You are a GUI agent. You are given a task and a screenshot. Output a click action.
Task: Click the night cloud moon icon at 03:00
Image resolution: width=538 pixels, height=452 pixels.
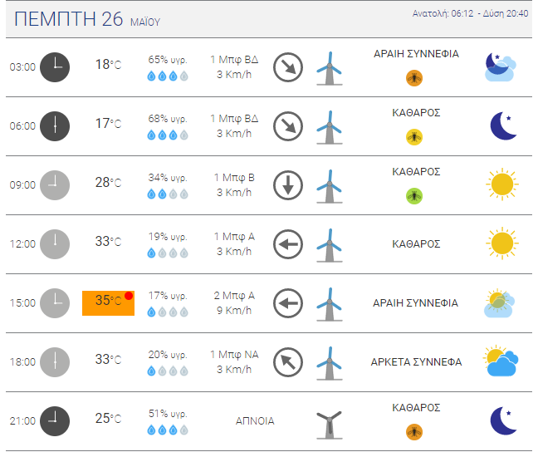pyautogui.click(x=501, y=66)
